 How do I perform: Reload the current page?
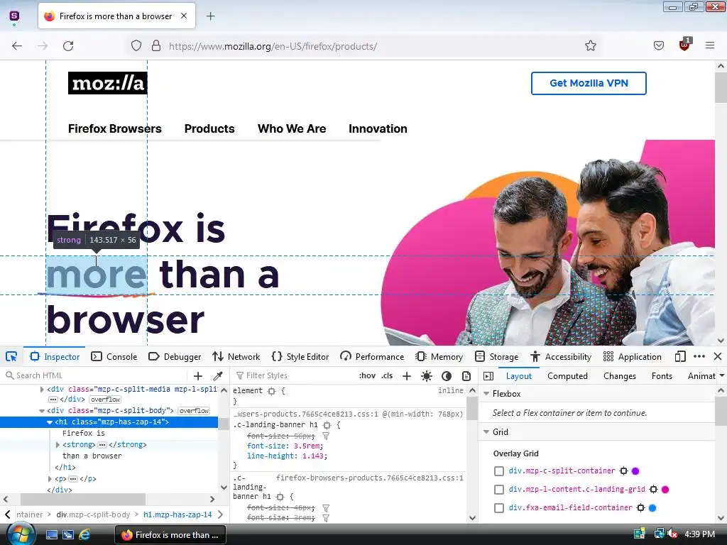coord(68,46)
